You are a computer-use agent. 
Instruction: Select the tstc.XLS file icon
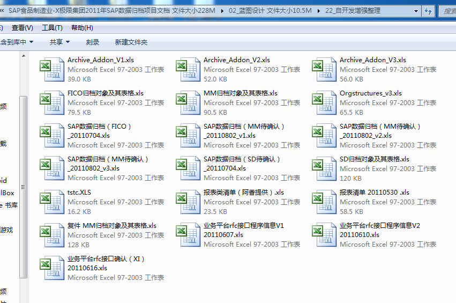(52, 202)
